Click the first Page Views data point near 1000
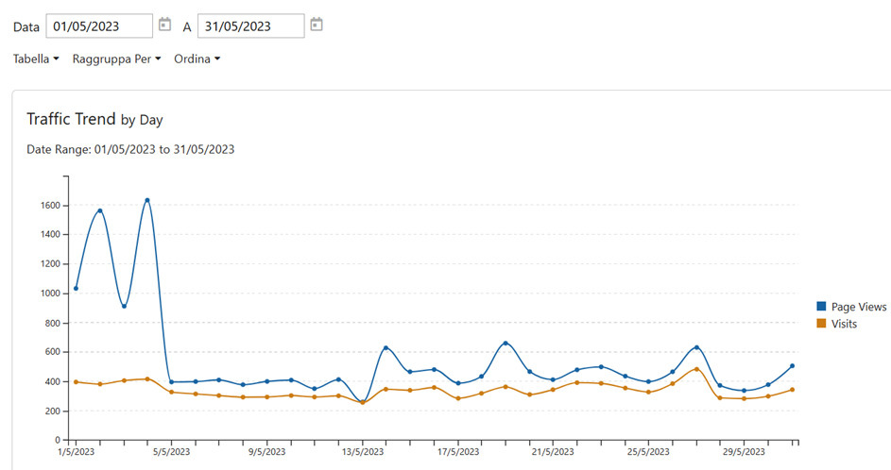 [x=76, y=288]
